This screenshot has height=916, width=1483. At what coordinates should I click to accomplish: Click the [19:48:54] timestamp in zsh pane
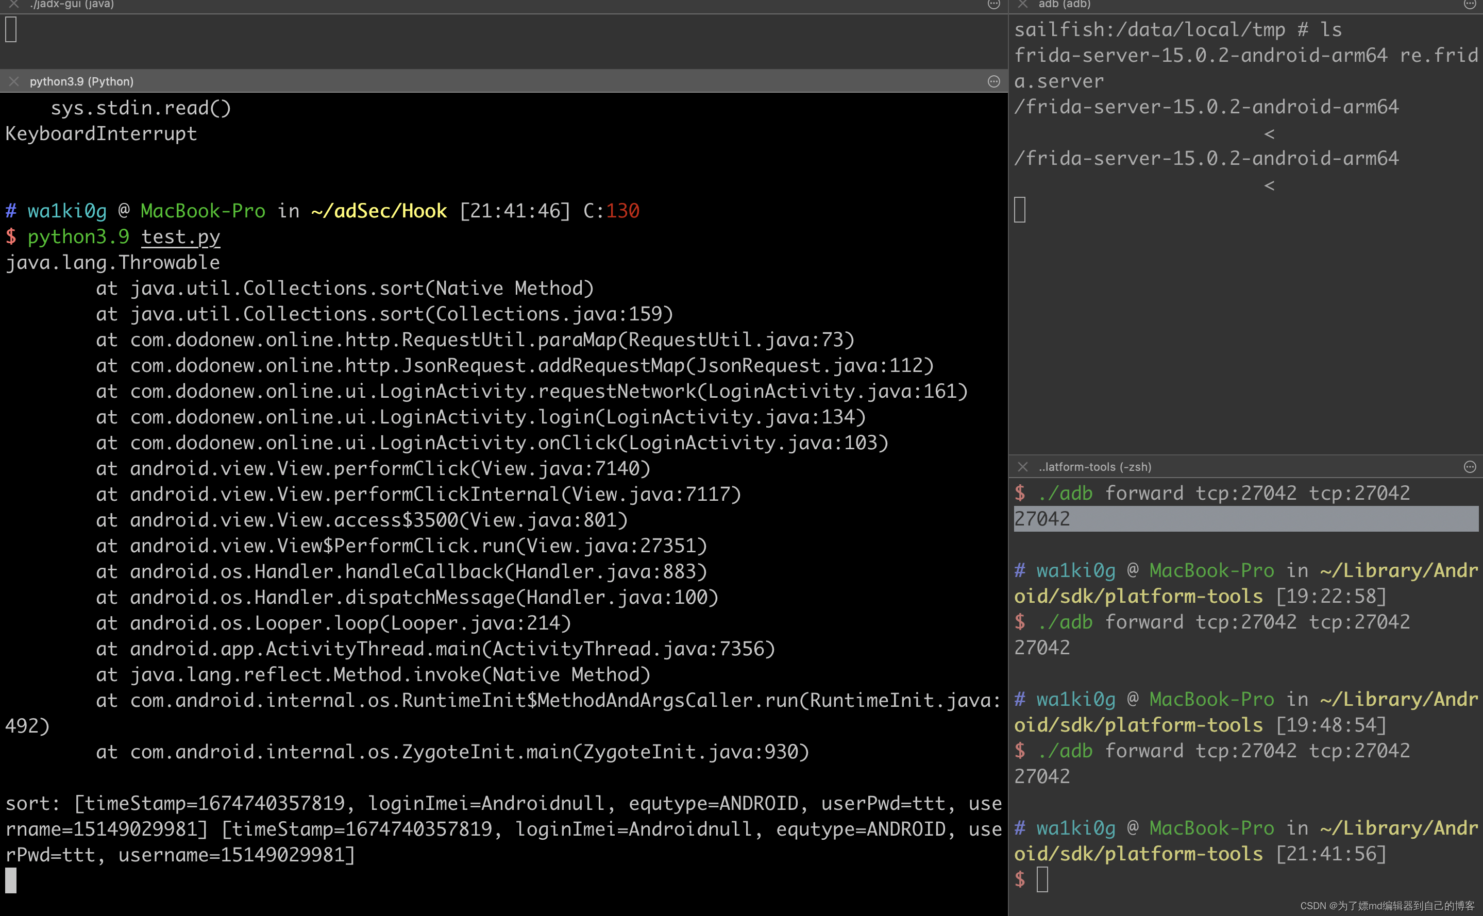(1331, 725)
